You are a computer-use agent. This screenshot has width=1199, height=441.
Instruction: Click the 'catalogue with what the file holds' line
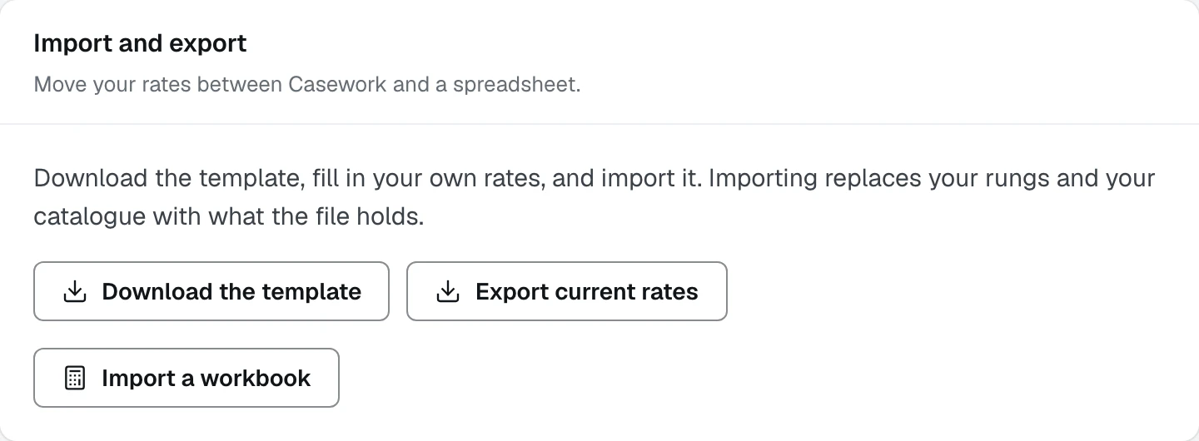(229, 216)
